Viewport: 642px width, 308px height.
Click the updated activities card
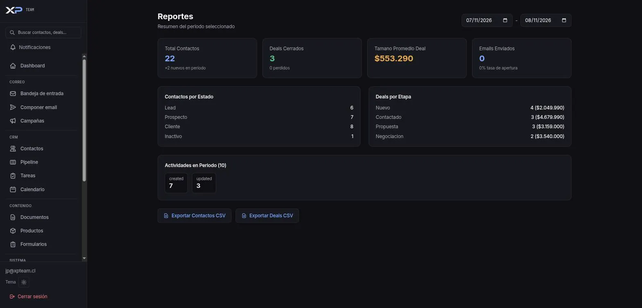click(204, 183)
